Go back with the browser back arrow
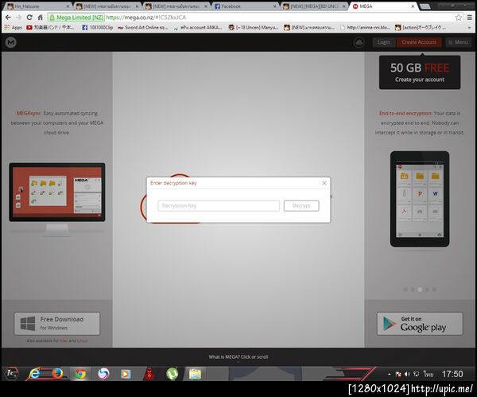The height and width of the screenshot is (397, 477). click(8, 18)
